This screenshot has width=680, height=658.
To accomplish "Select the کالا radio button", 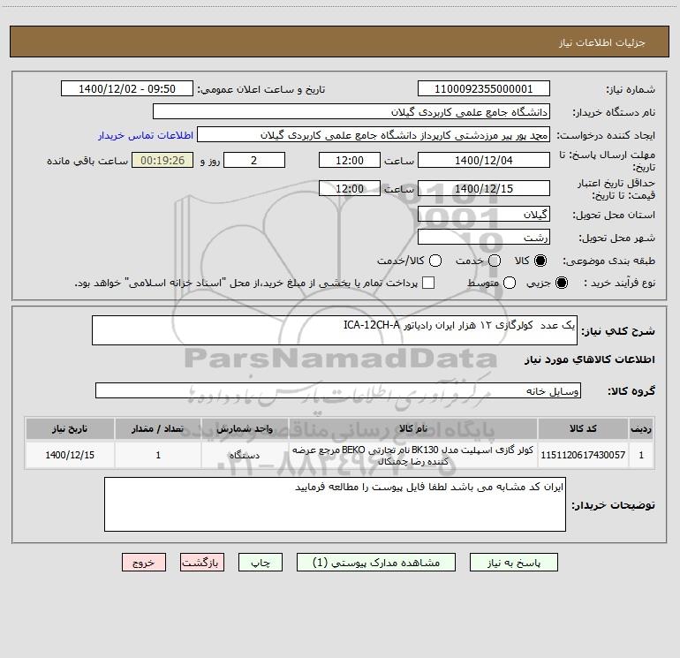I will 540,261.
